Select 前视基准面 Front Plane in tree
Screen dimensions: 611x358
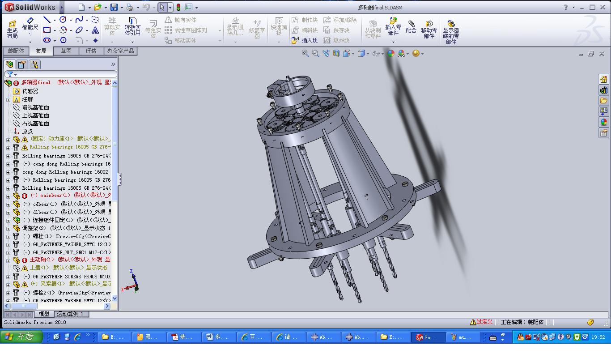point(36,107)
